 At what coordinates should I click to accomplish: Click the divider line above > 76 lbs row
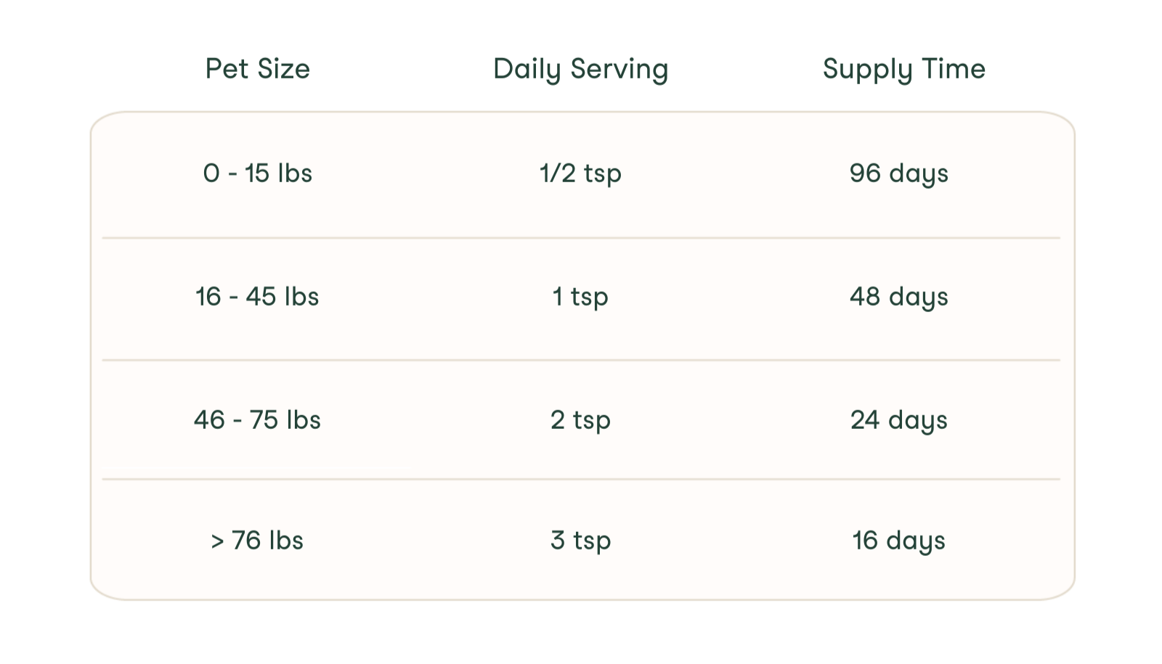click(581, 479)
